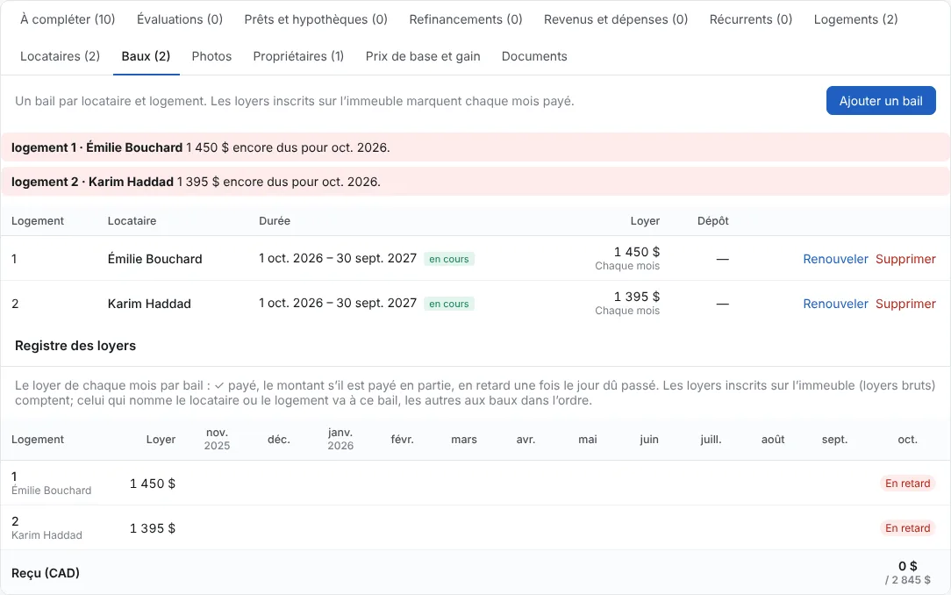Click the Ajouter un bail button
Image resolution: width=951 pixels, height=595 pixels.
tap(881, 101)
